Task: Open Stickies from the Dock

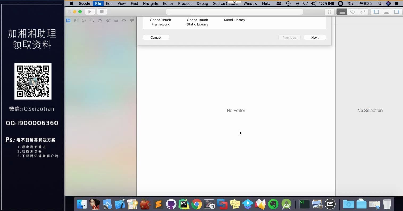Action: 235,204
